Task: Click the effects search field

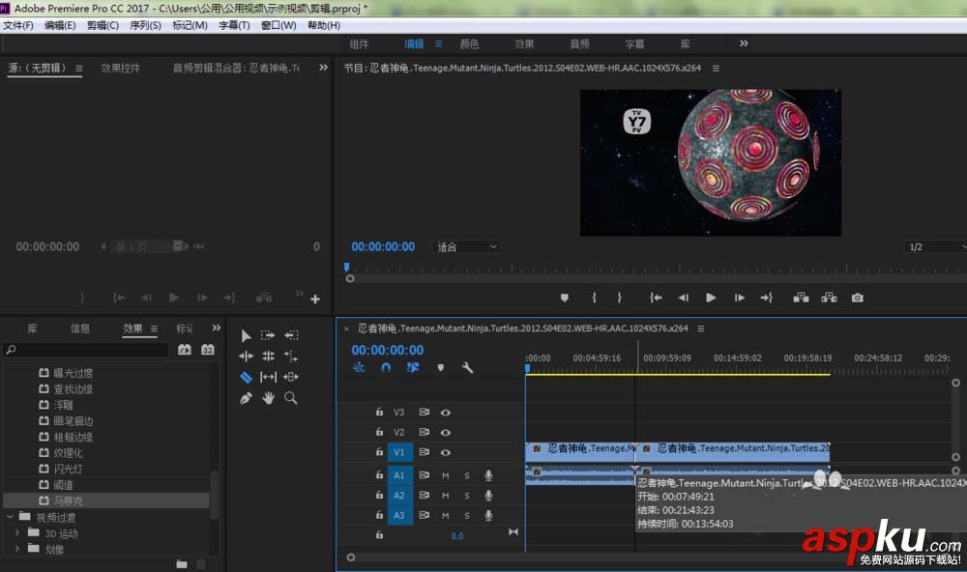Action: coord(87,350)
